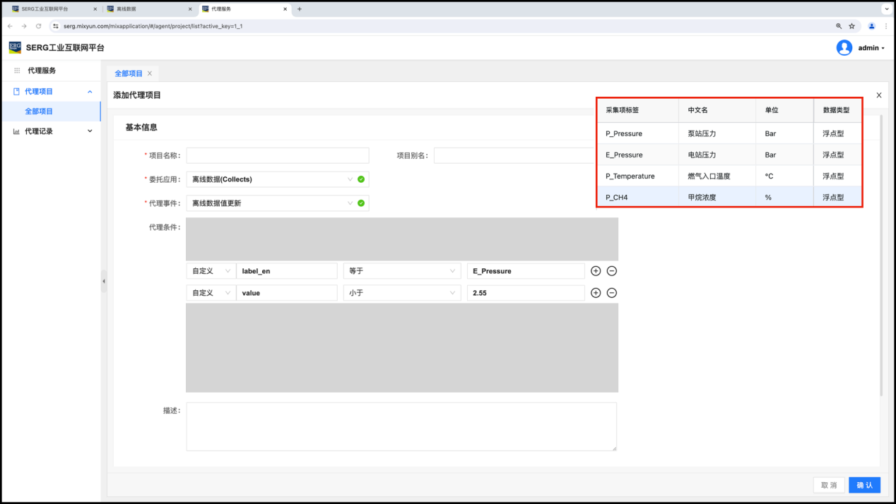Image resolution: width=896 pixels, height=504 pixels.
Task: Click the 描述 text area
Action: coord(401,426)
